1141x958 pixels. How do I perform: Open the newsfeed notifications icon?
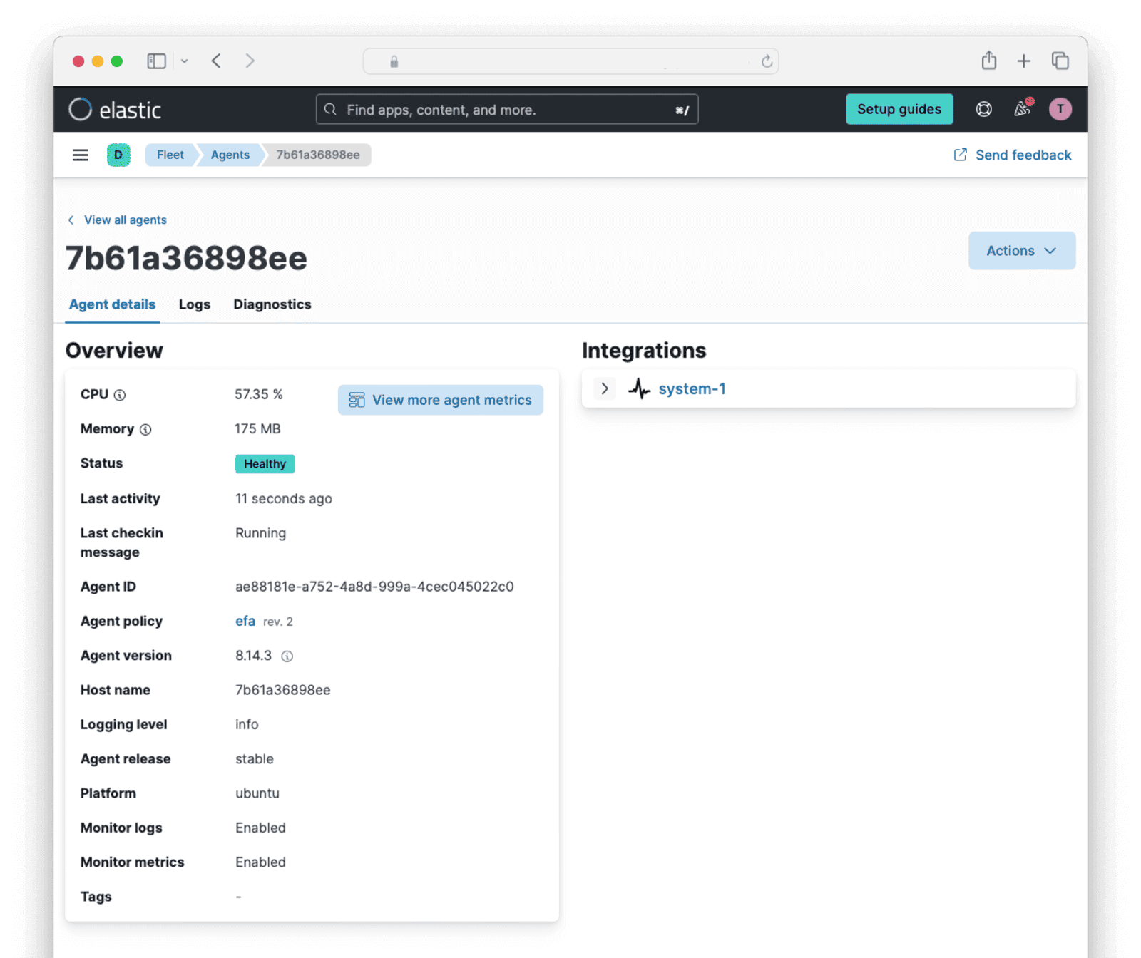(1023, 108)
